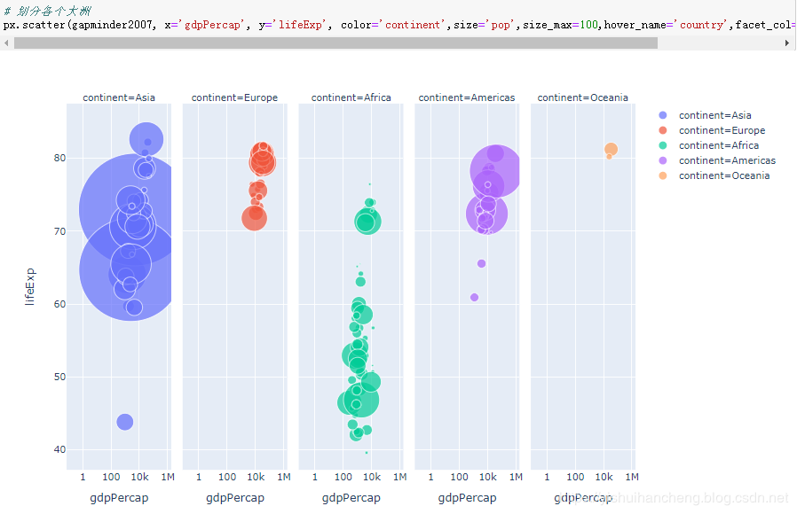Click the purple Americas legend color marker
The width and height of the screenshot is (797, 514).
pos(663,160)
